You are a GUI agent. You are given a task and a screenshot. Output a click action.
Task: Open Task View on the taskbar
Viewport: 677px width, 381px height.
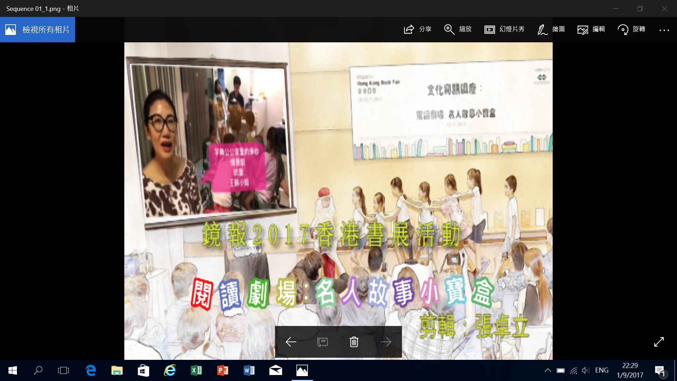pos(63,370)
